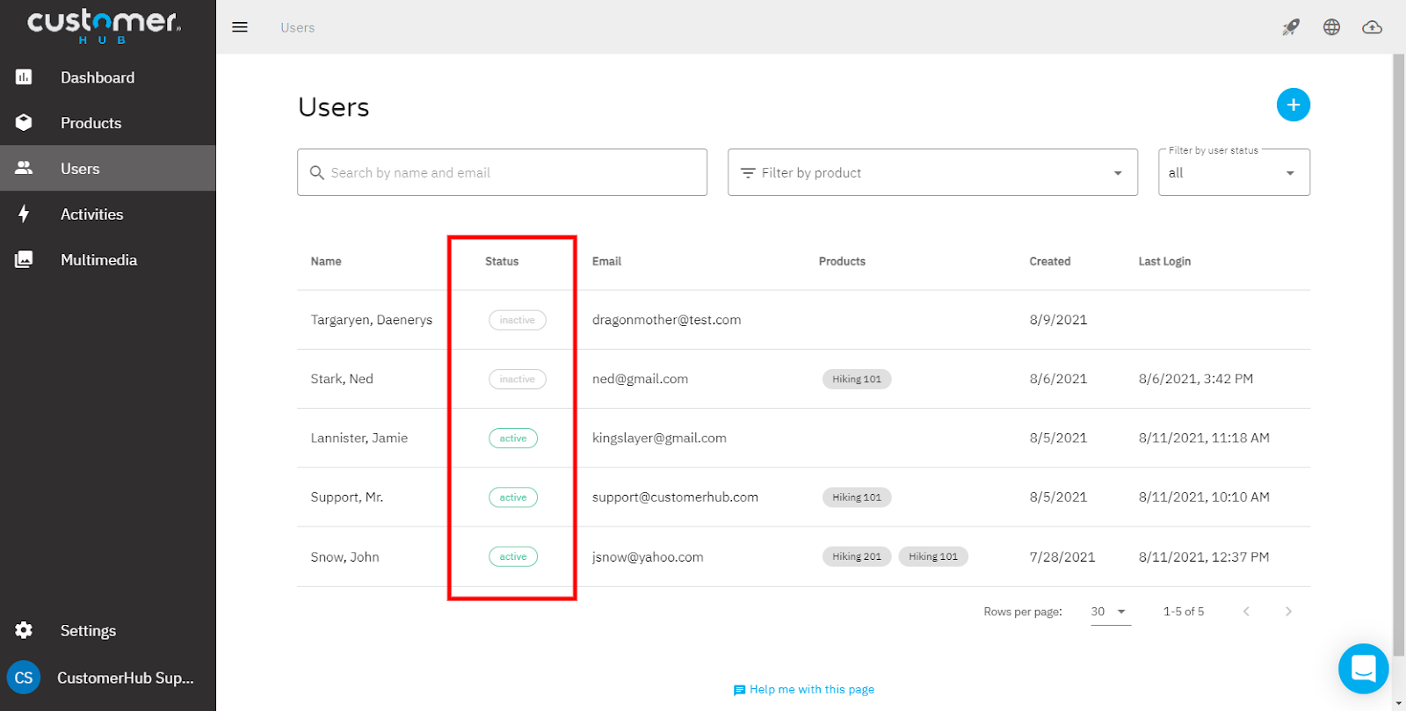Open Dashboard in the sidebar

[107, 77]
